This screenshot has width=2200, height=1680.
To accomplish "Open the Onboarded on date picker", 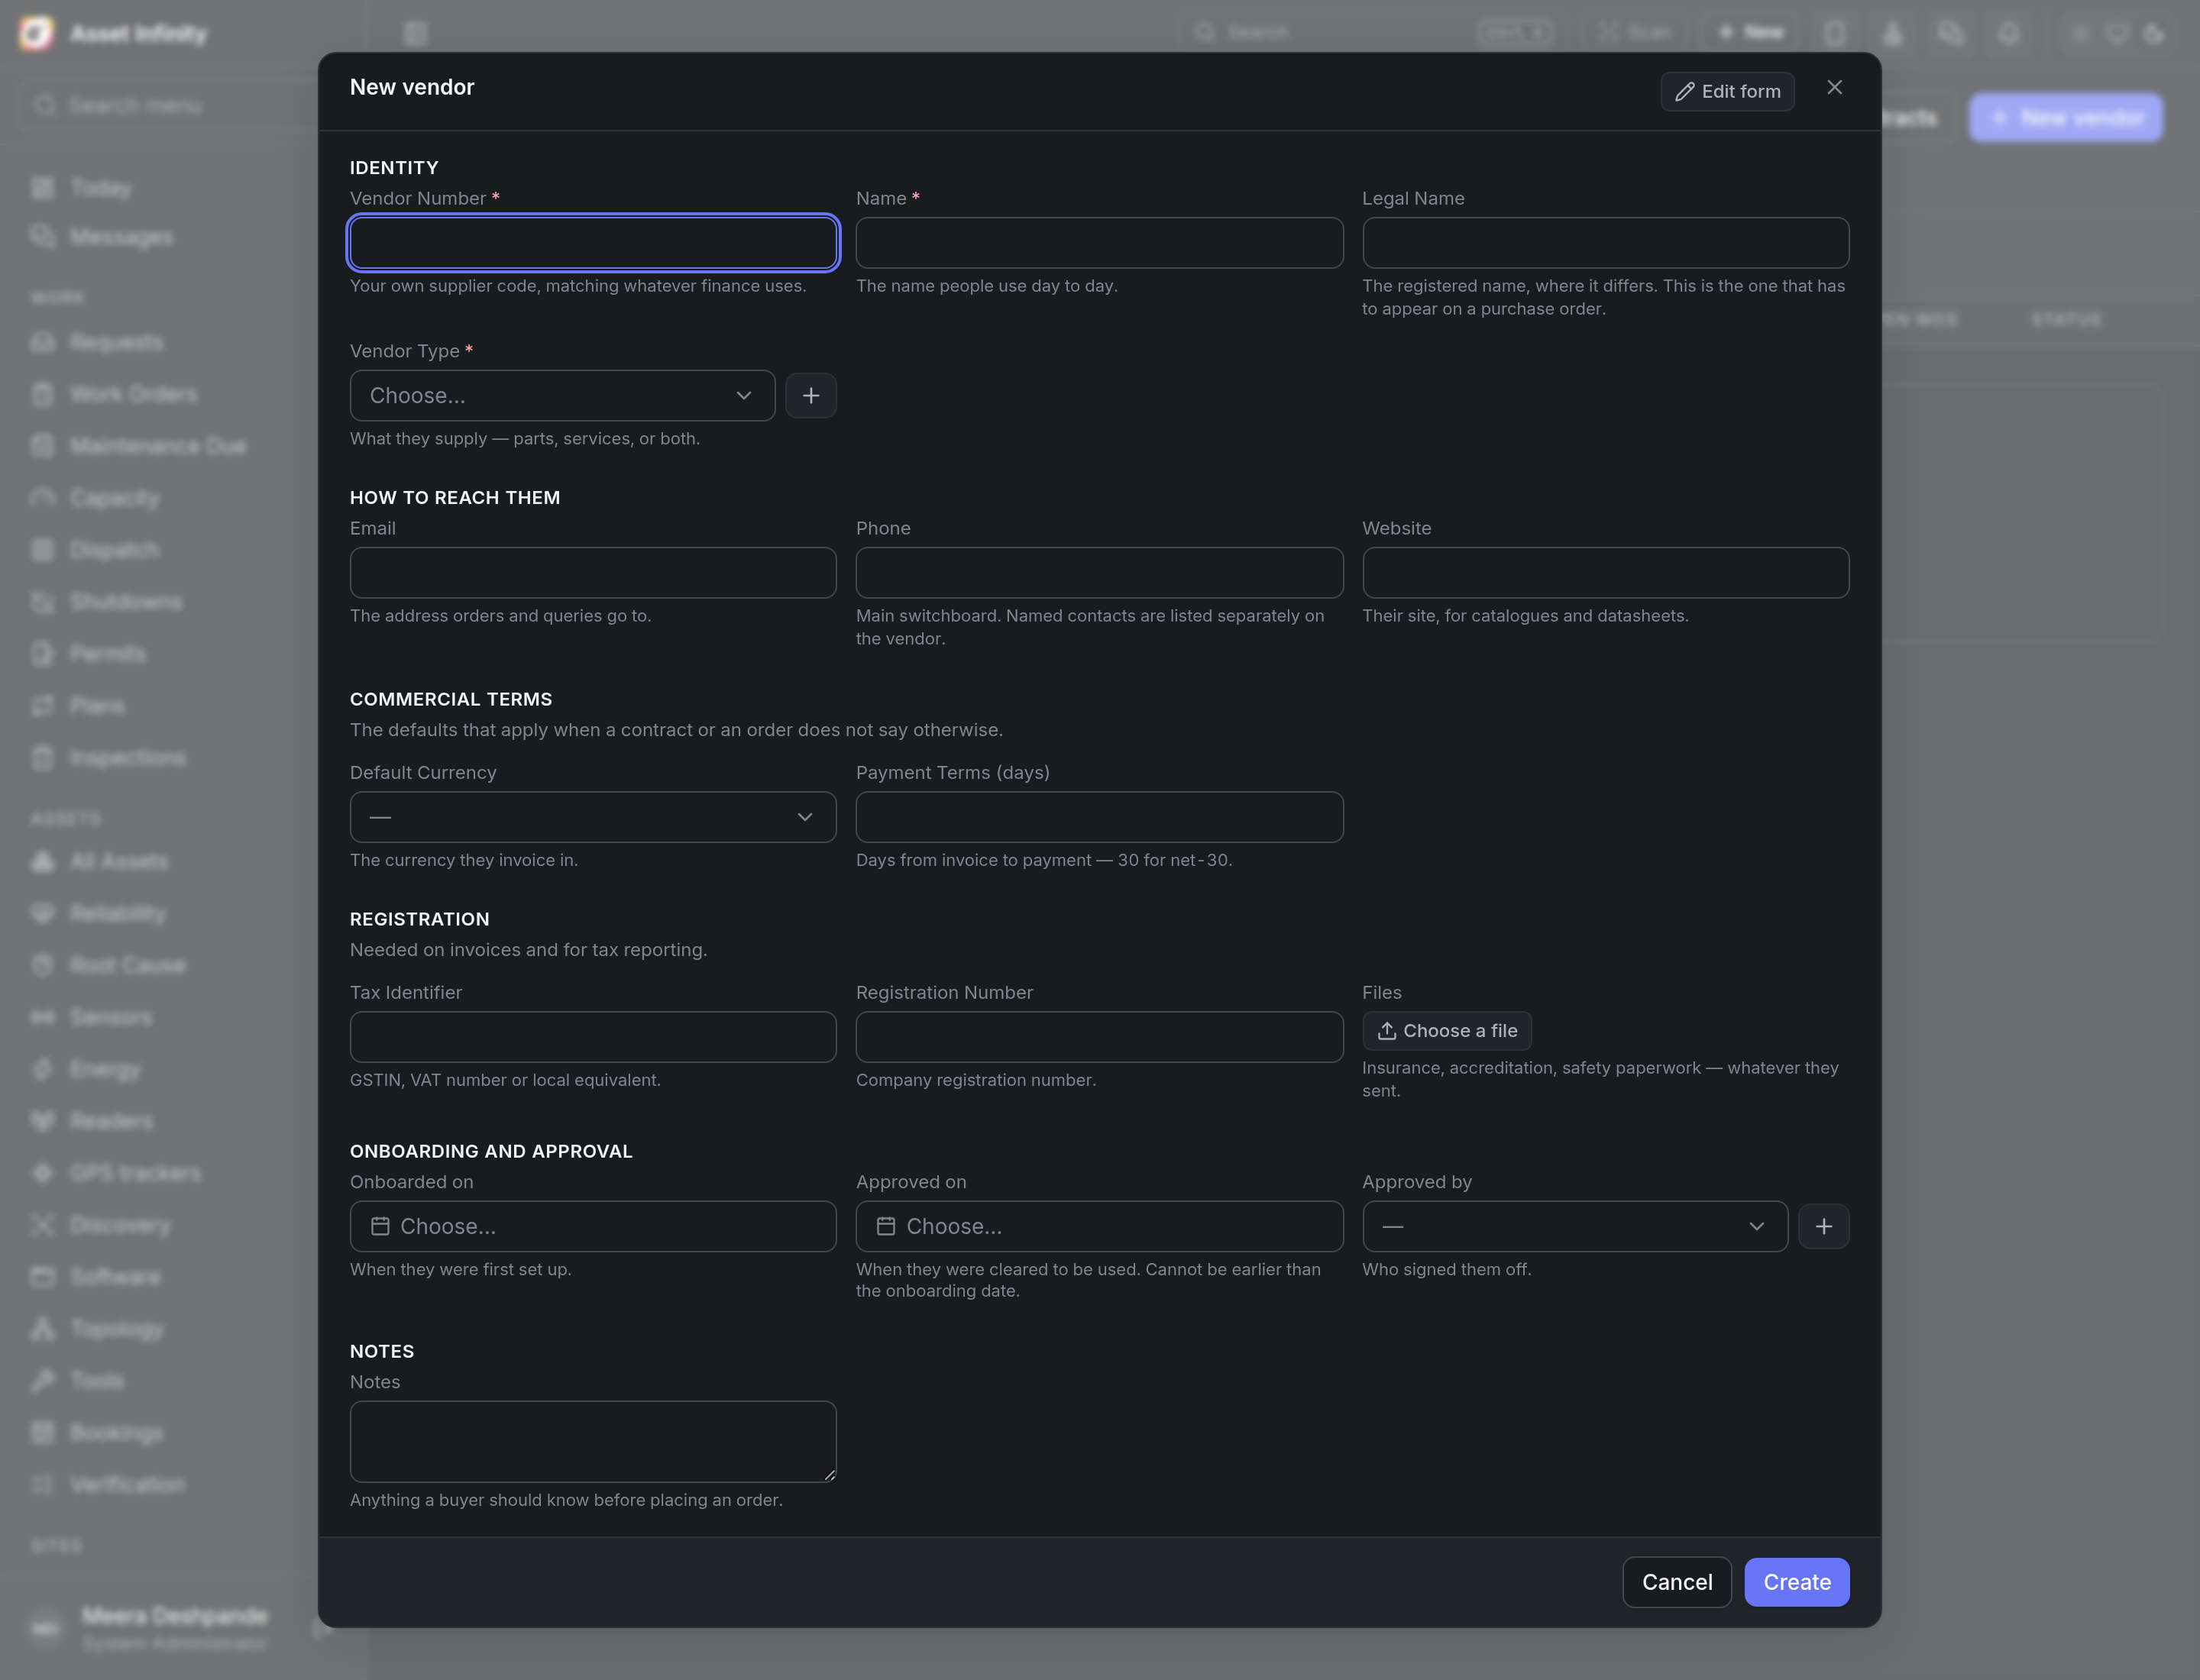I will (592, 1226).
